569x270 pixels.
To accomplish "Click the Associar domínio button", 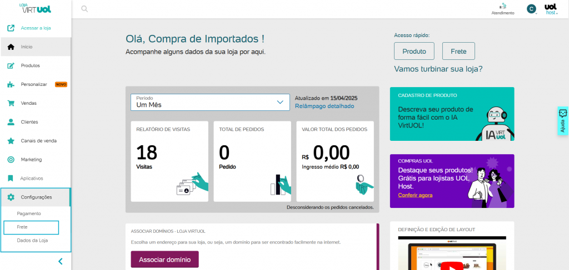I will point(164,259).
